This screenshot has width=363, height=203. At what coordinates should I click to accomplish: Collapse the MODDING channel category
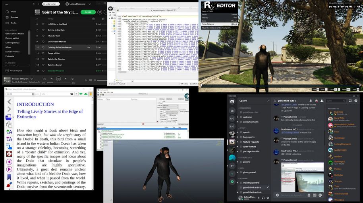(x=243, y=178)
